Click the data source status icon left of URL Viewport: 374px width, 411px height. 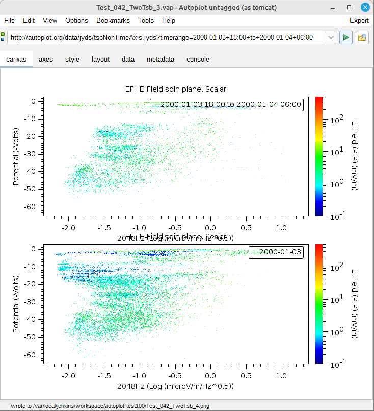3,37
